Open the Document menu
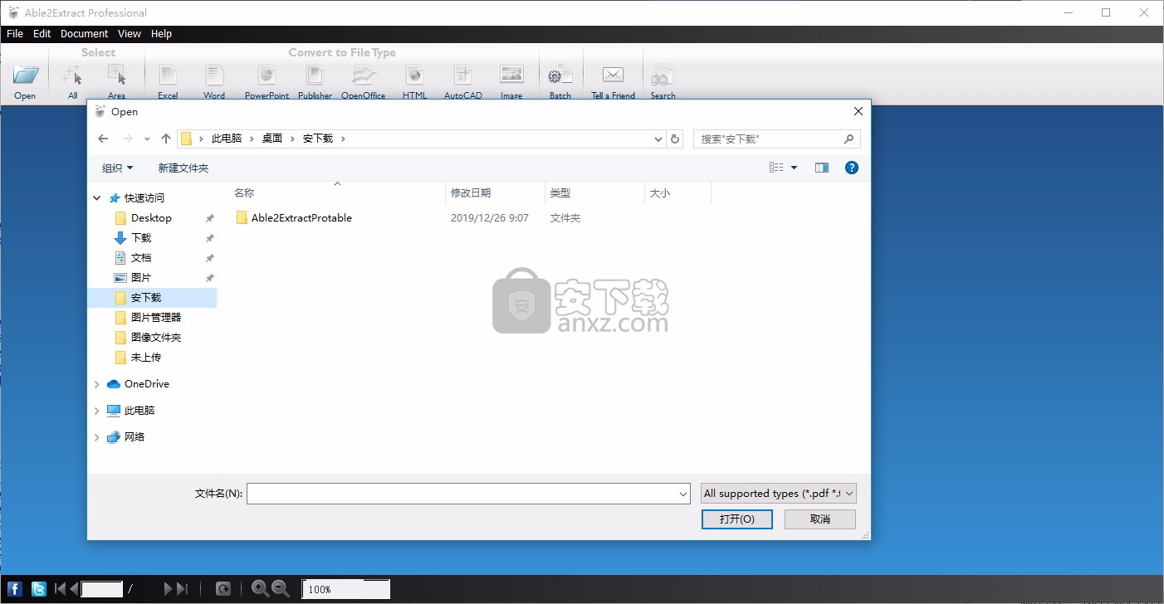This screenshot has height=604, width=1164. click(84, 34)
